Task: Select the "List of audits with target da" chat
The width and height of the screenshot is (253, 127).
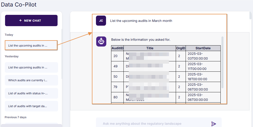Action: click(x=31, y=106)
